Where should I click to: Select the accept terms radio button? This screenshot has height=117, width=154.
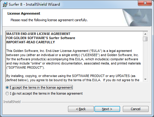tap(7, 87)
